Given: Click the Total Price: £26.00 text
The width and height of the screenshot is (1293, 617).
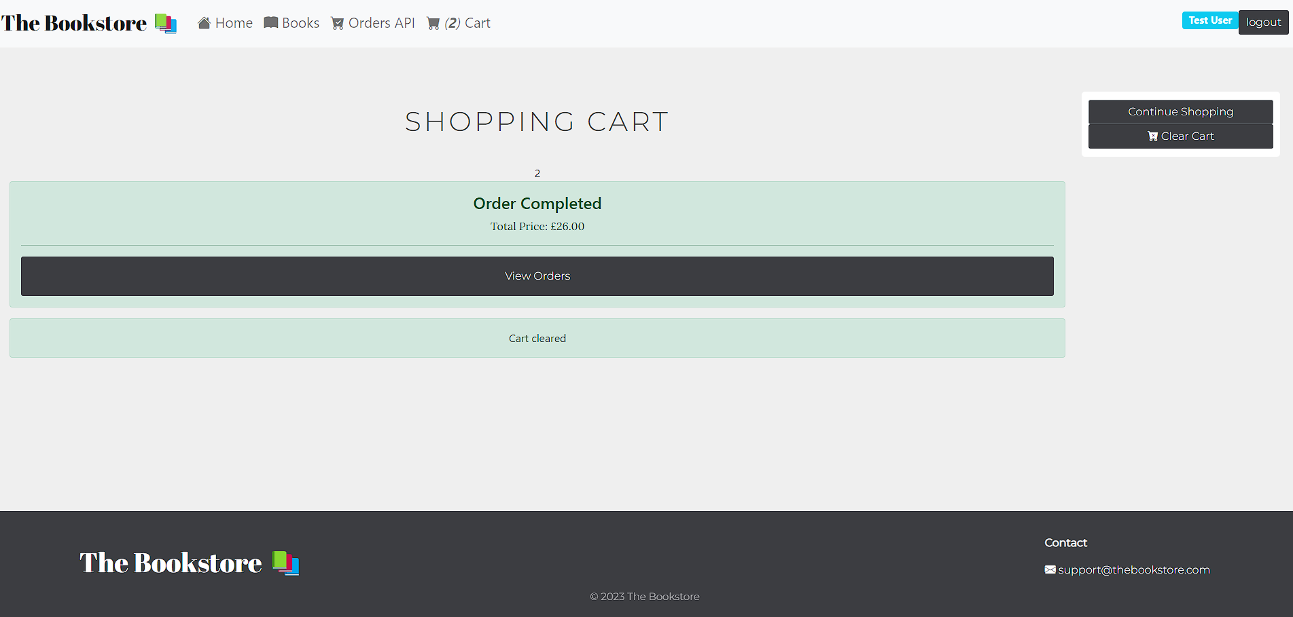Looking at the screenshot, I should click(537, 227).
